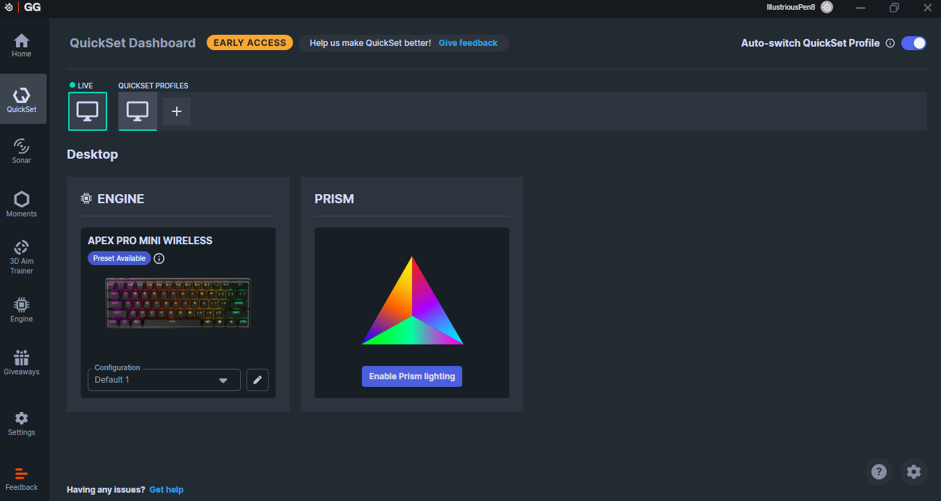Click the Preset Available info icon

point(159,258)
